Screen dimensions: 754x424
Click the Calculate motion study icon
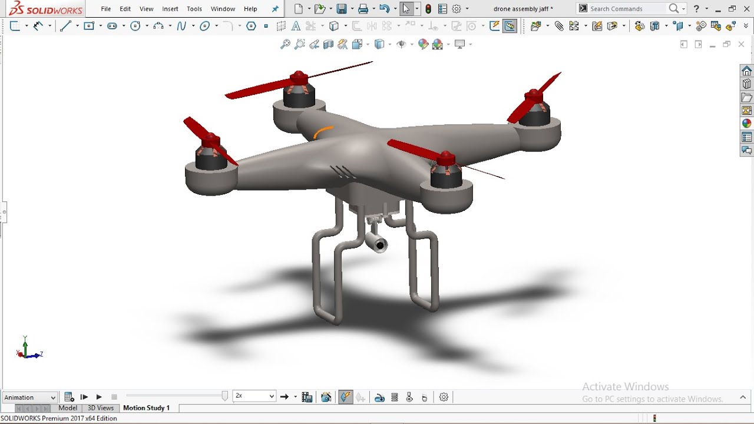coord(69,397)
